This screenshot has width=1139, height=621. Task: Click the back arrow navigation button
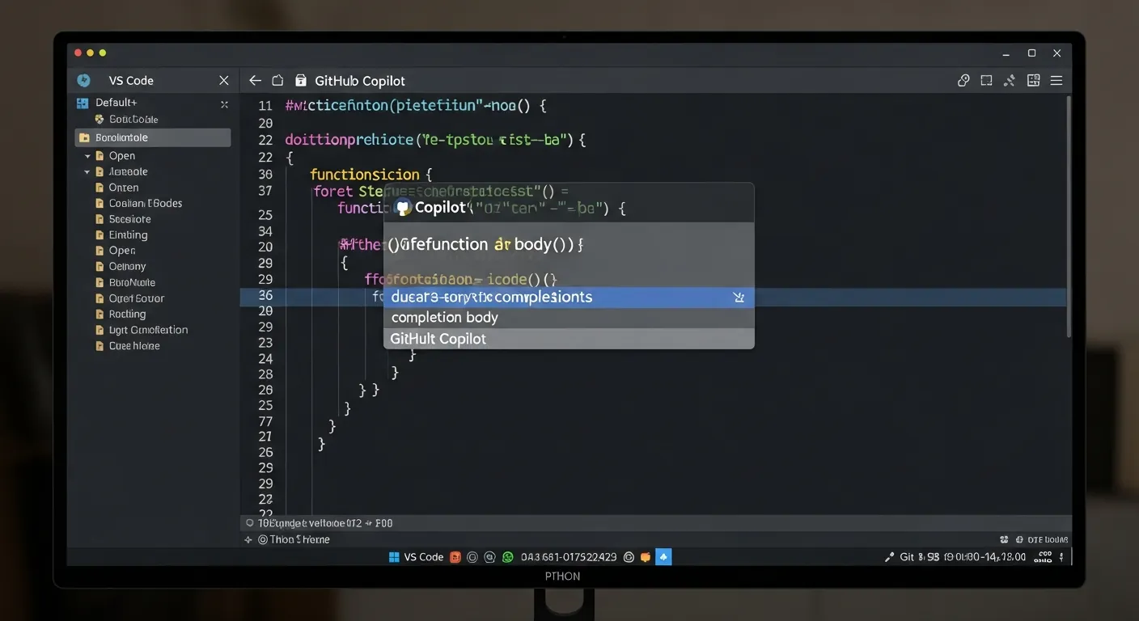tap(254, 80)
